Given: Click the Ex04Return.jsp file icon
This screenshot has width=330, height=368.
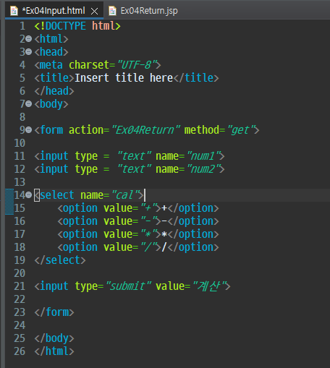Looking at the screenshot, I should click(112, 11).
